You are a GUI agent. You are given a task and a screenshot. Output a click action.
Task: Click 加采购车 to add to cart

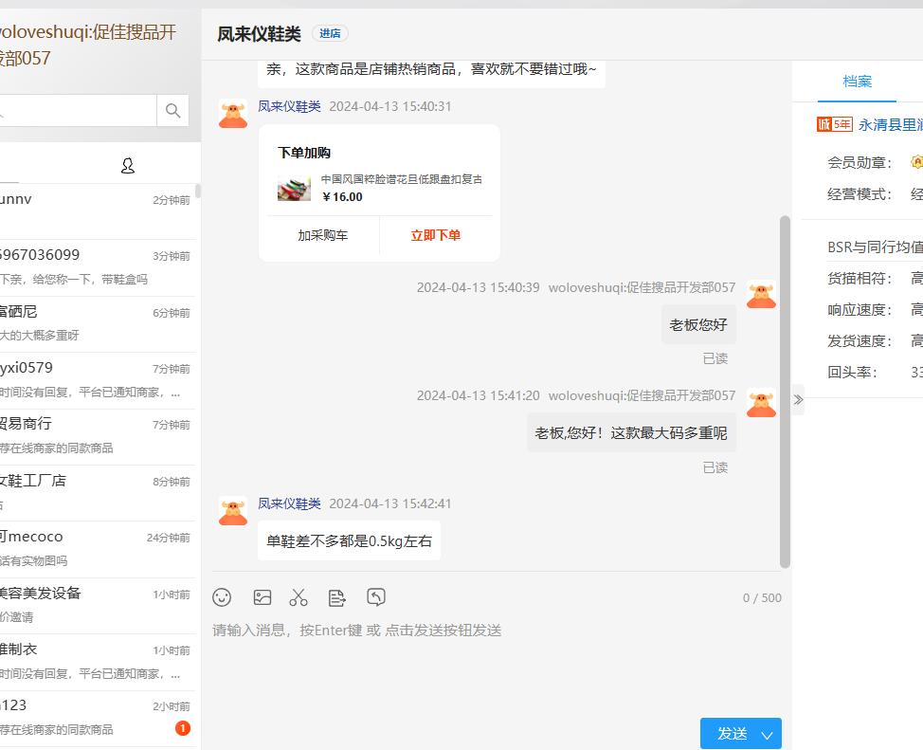pos(322,235)
